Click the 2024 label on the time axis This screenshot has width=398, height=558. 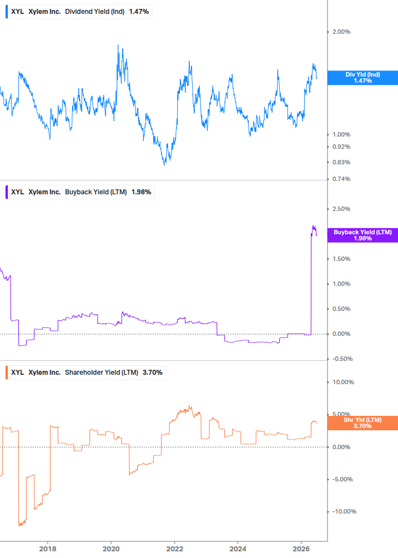point(238,549)
